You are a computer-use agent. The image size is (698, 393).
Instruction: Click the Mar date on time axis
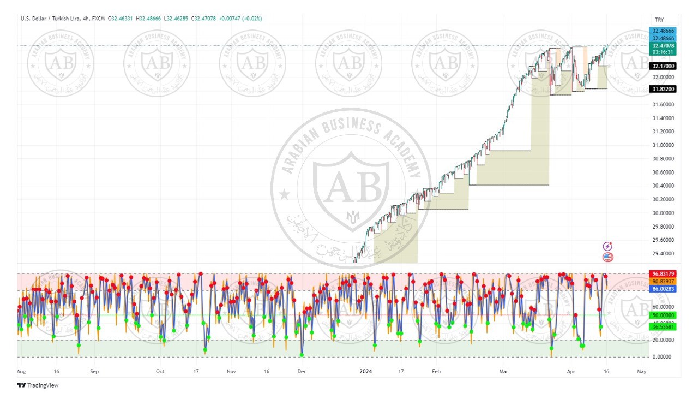click(503, 371)
